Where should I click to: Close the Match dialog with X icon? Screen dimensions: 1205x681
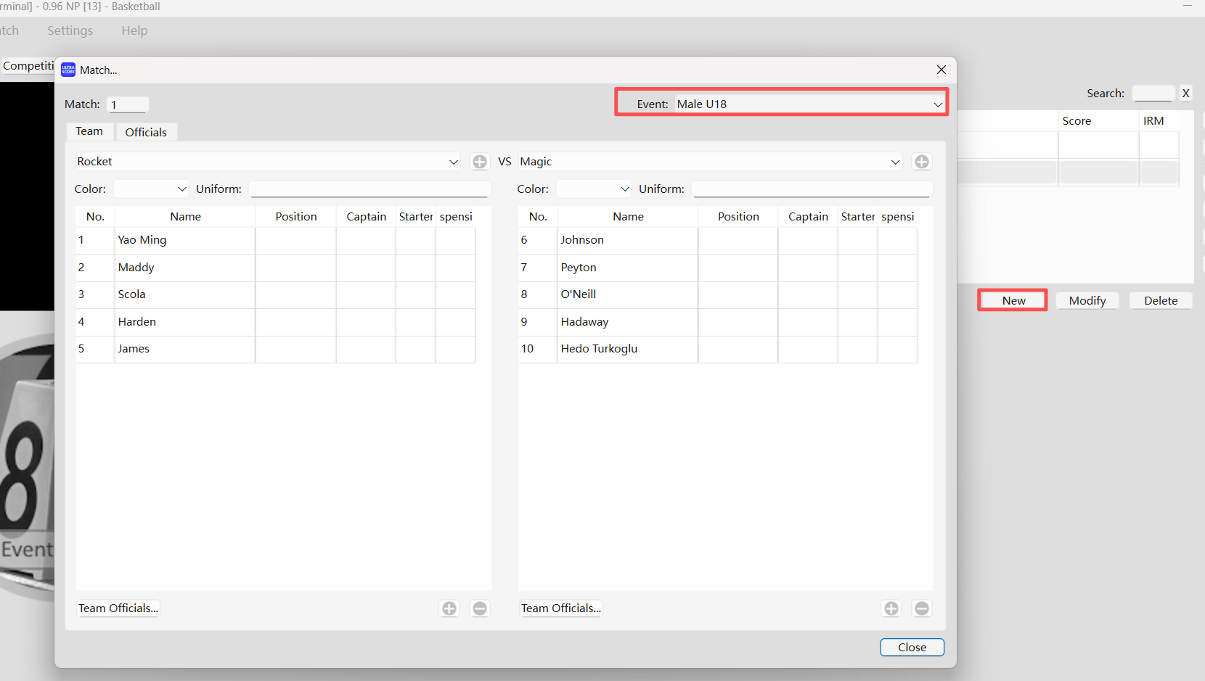[x=941, y=70]
